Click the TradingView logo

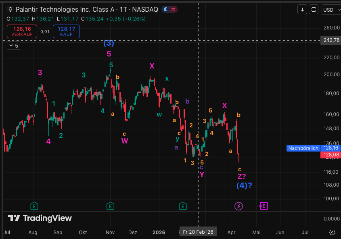click(x=40, y=218)
